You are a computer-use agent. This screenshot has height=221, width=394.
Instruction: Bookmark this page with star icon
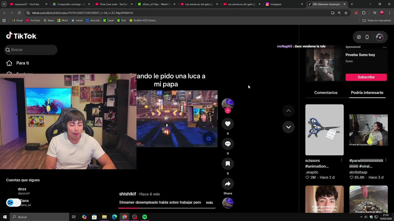pos(346,13)
